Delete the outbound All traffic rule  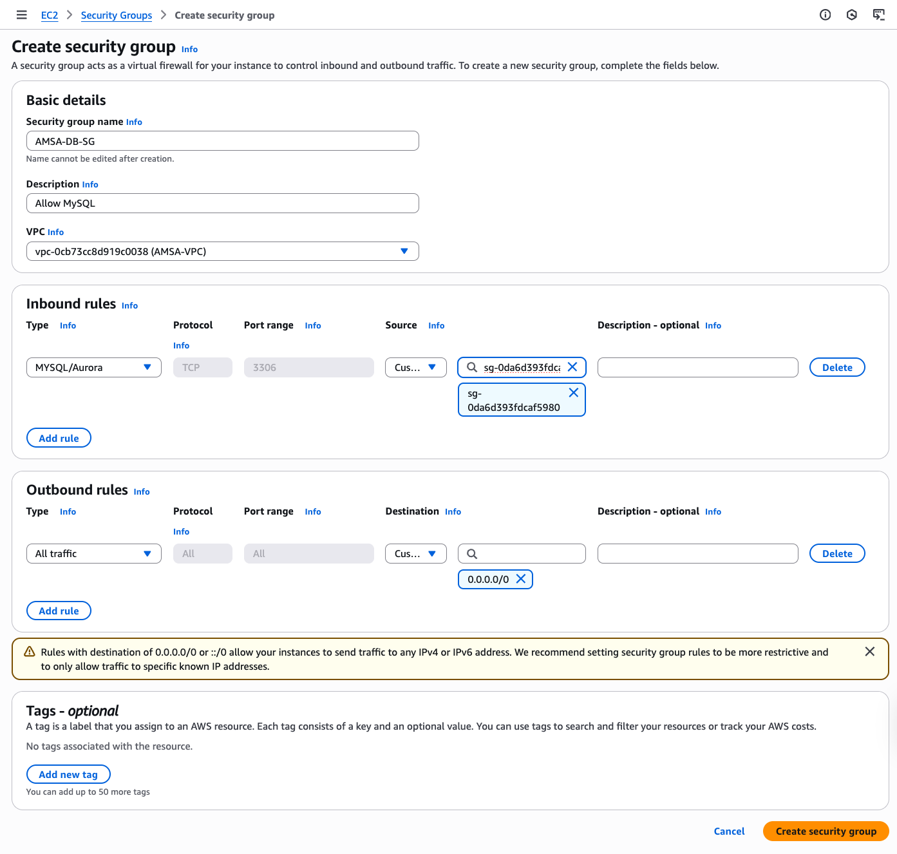pyautogui.click(x=836, y=554)
